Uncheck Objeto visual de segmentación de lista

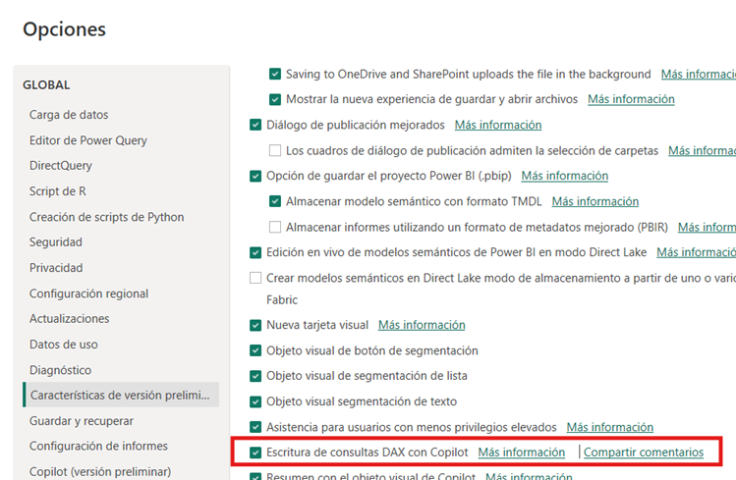click(255, 376)
